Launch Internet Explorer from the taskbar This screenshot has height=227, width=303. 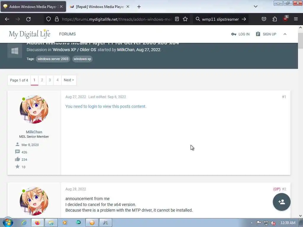pyautogui.click(x=24, y=223)
